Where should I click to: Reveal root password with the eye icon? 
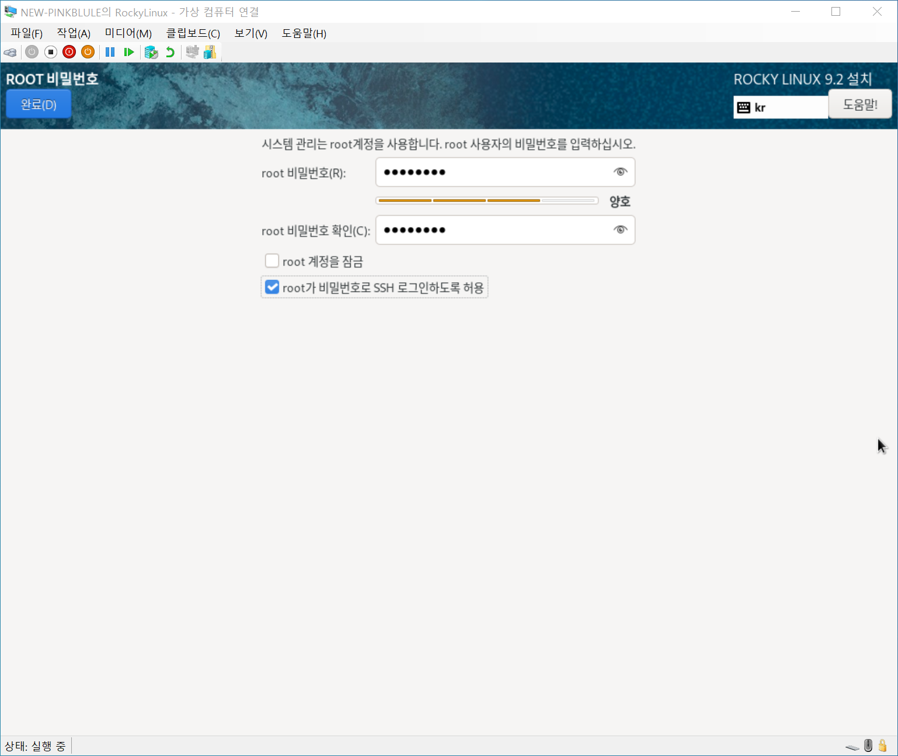coord(620,172)
